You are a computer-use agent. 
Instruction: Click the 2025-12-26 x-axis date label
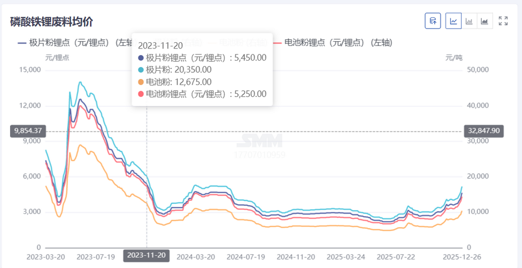(461, 256)
